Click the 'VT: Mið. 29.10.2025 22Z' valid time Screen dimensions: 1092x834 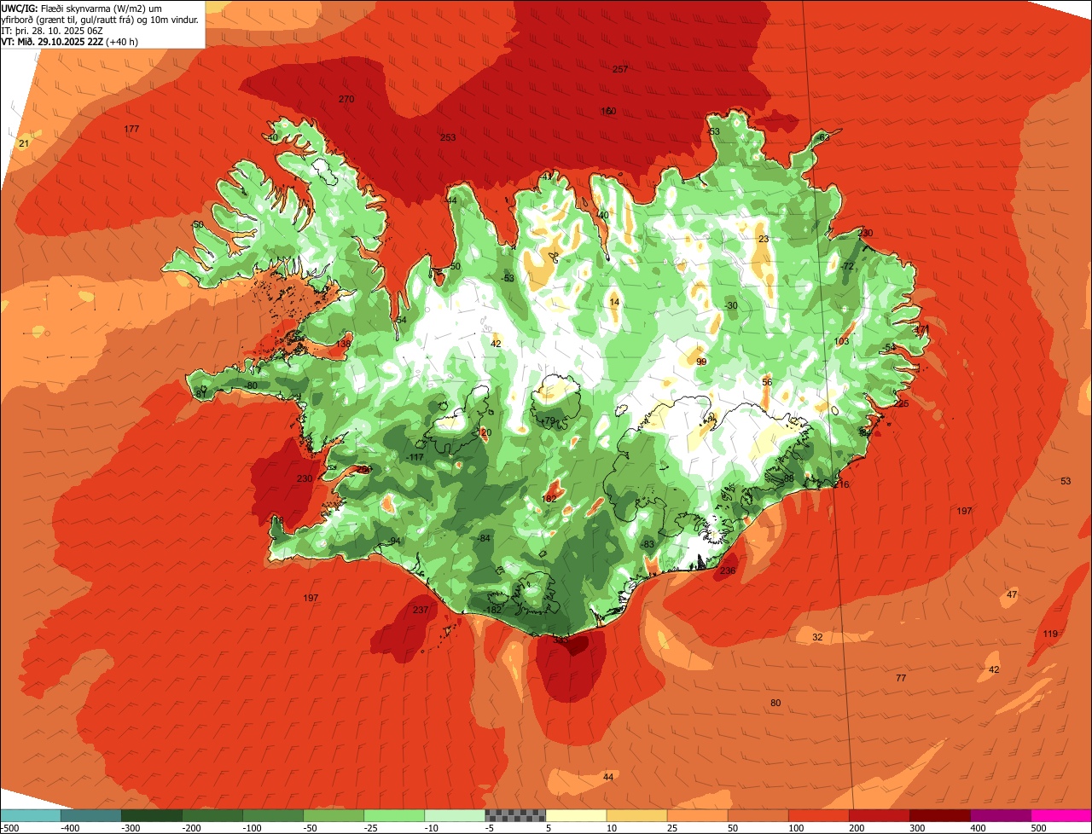(x=52, y=41)
